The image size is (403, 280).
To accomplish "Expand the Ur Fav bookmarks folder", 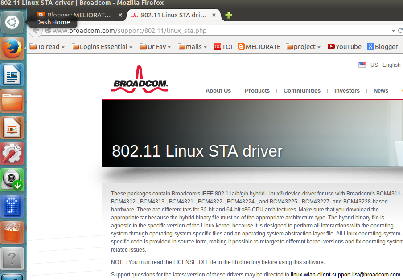I will [155, 47].
